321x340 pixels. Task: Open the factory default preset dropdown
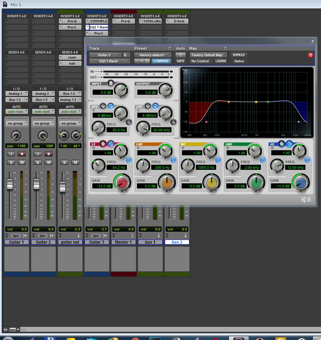[x=153, y=55]
